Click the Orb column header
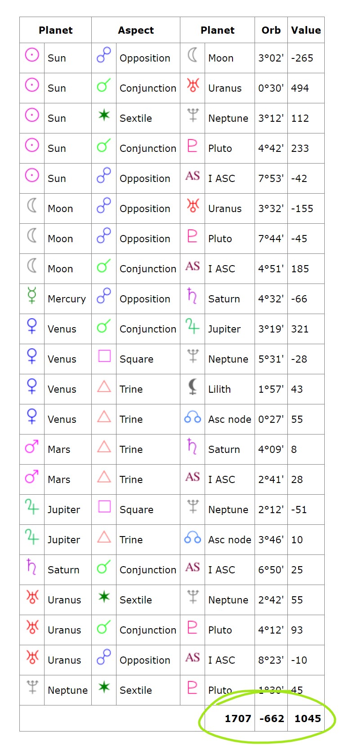The image size is (340, 745). click(x=271, y=30)
